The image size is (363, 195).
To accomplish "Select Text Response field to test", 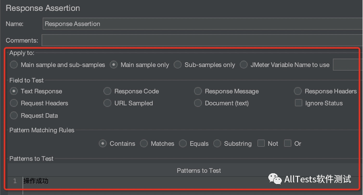I will [14, 91].
